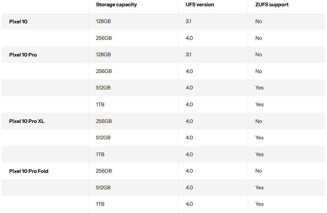Click the ZUFS support column header

click(272, 5)
